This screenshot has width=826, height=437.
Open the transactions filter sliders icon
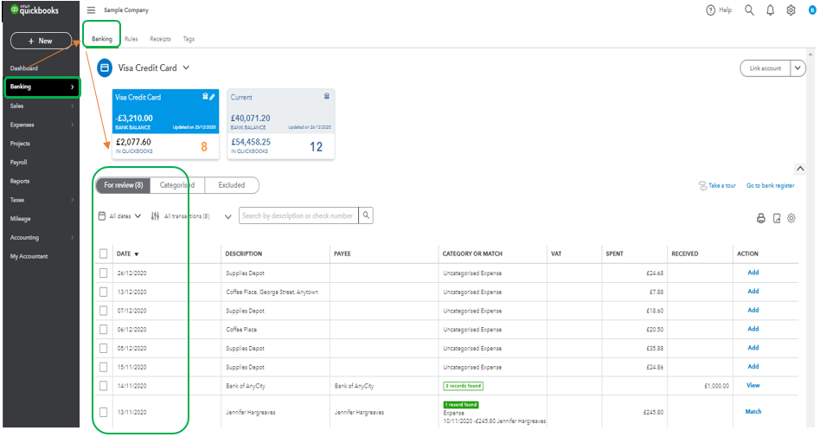tap(155, 216)
